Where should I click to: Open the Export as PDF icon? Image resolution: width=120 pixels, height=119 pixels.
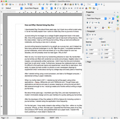[20, 4]
